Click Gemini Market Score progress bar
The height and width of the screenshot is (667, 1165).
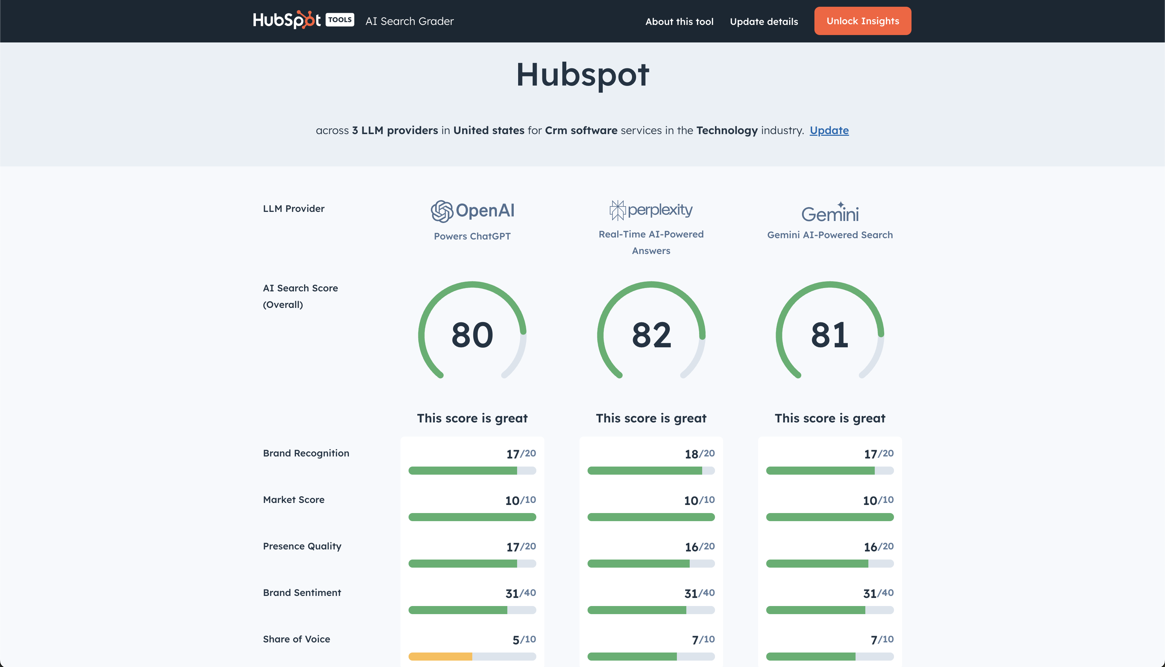click(x=830, y=517)
